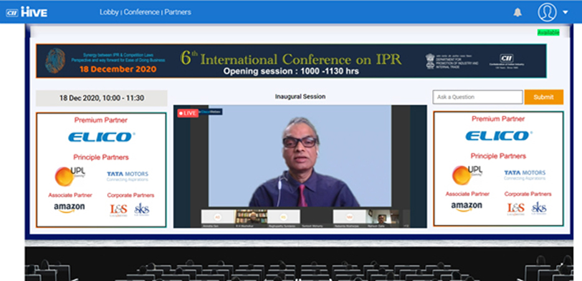Click 'Principle Partners' heading in right panel
This screenshot has width=582, height=281.
(x=499, y=156)
